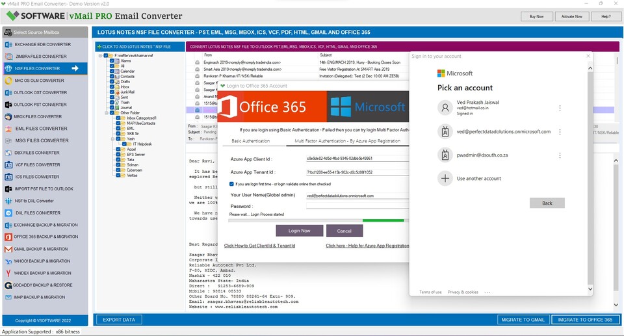Image resolution: width=624 pixels, height=336 pixels.
Task: Open the Yahoo! Backup & Migration icon
Action: click(8, 261)
